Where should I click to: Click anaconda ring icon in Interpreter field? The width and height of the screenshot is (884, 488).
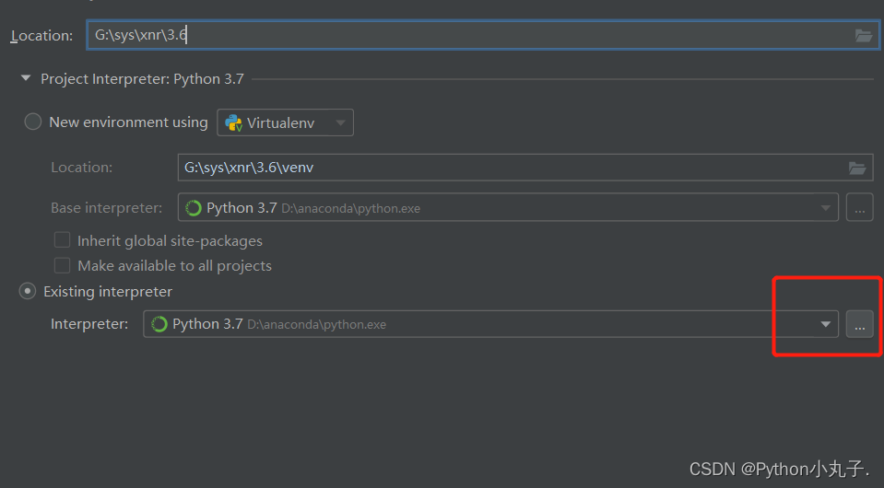pos(159,324)
